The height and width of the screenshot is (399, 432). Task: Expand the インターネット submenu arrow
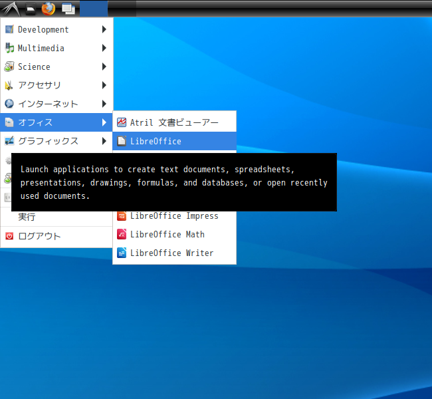[104, 104]
